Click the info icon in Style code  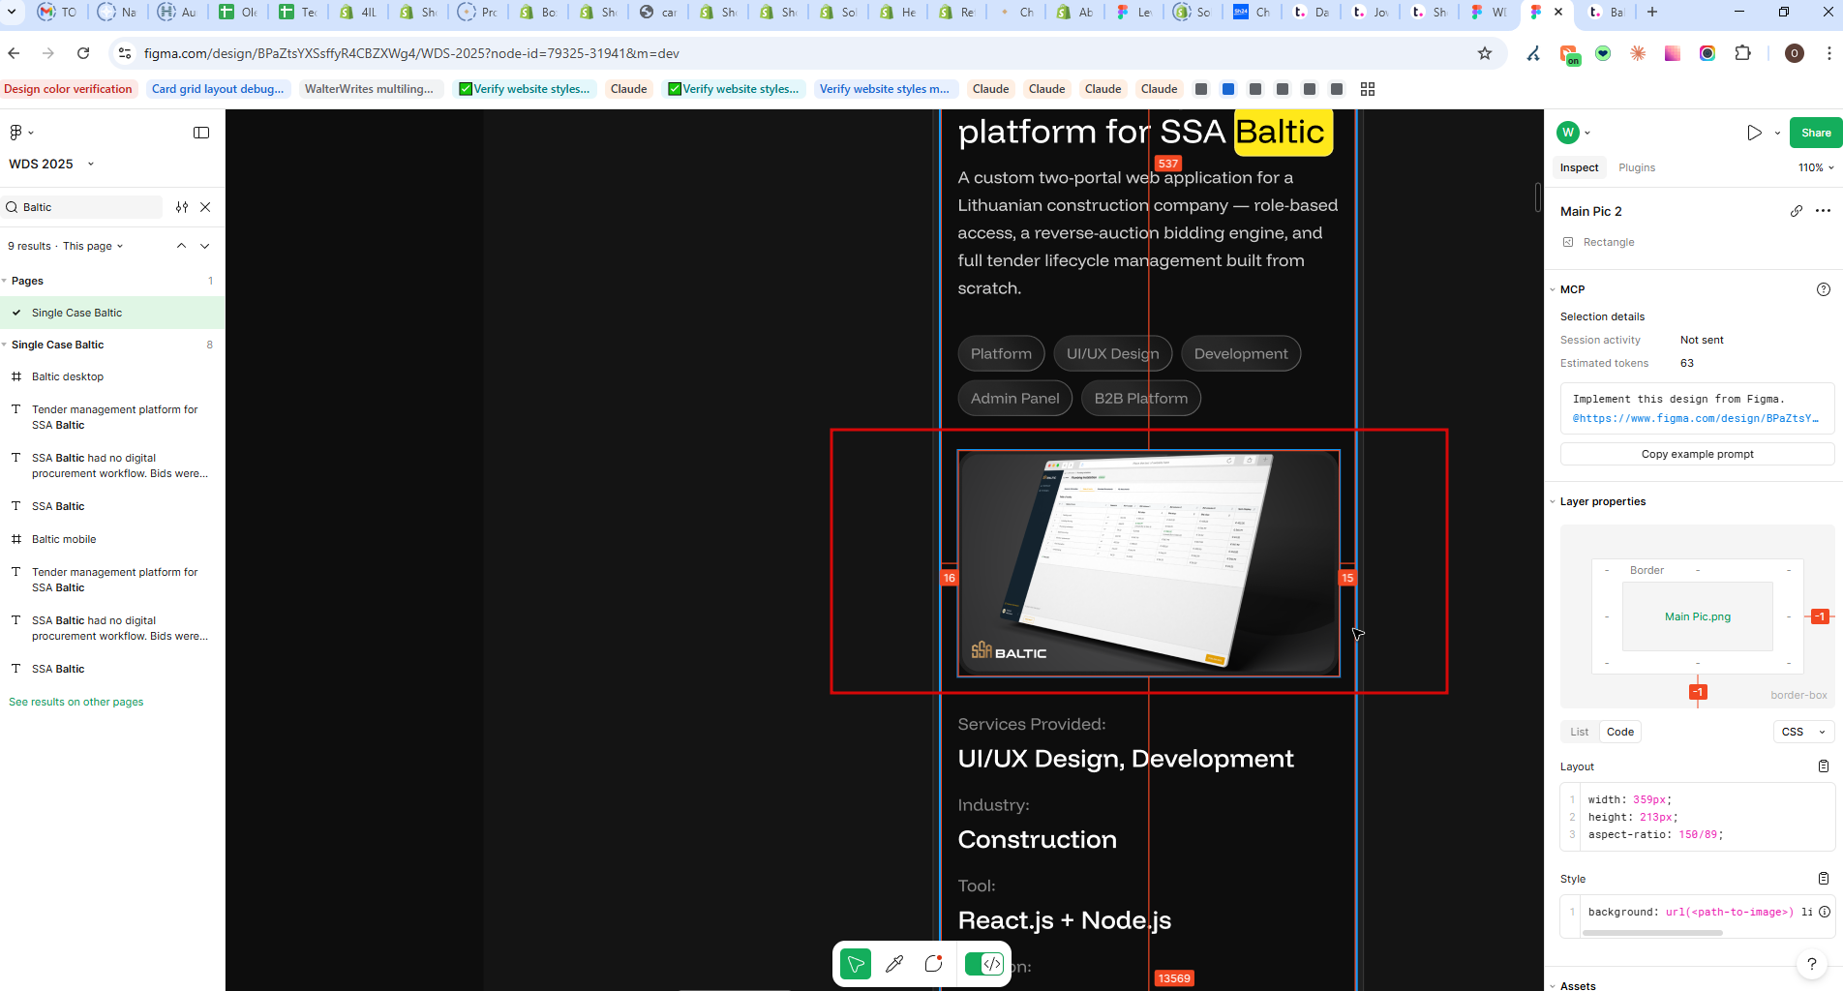click(1825, 912)
